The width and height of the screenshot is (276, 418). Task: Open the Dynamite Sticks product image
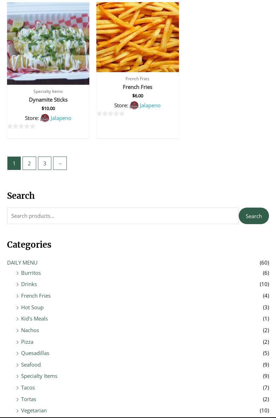[x=48, y=43]
